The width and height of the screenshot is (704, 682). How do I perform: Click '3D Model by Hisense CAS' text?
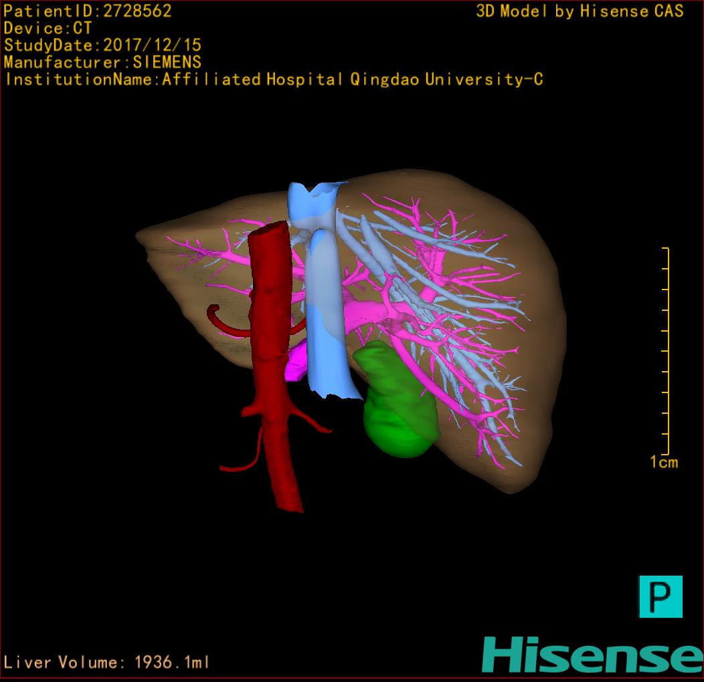click(580, 11)
